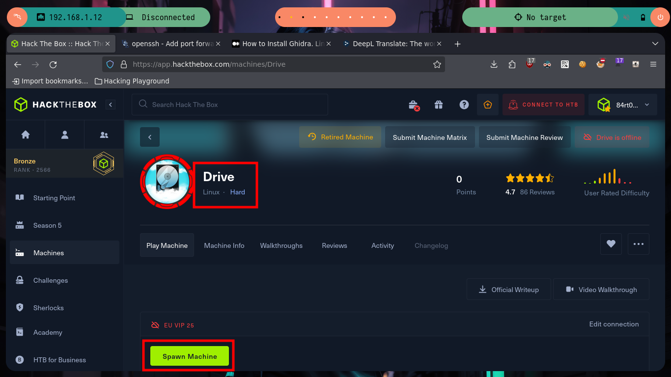
Task: Click the Hack The Box logo
Action: [x=55, y=105]
